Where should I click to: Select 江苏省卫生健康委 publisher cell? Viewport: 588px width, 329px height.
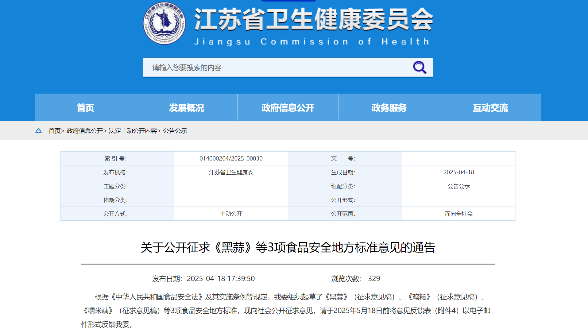231,172
